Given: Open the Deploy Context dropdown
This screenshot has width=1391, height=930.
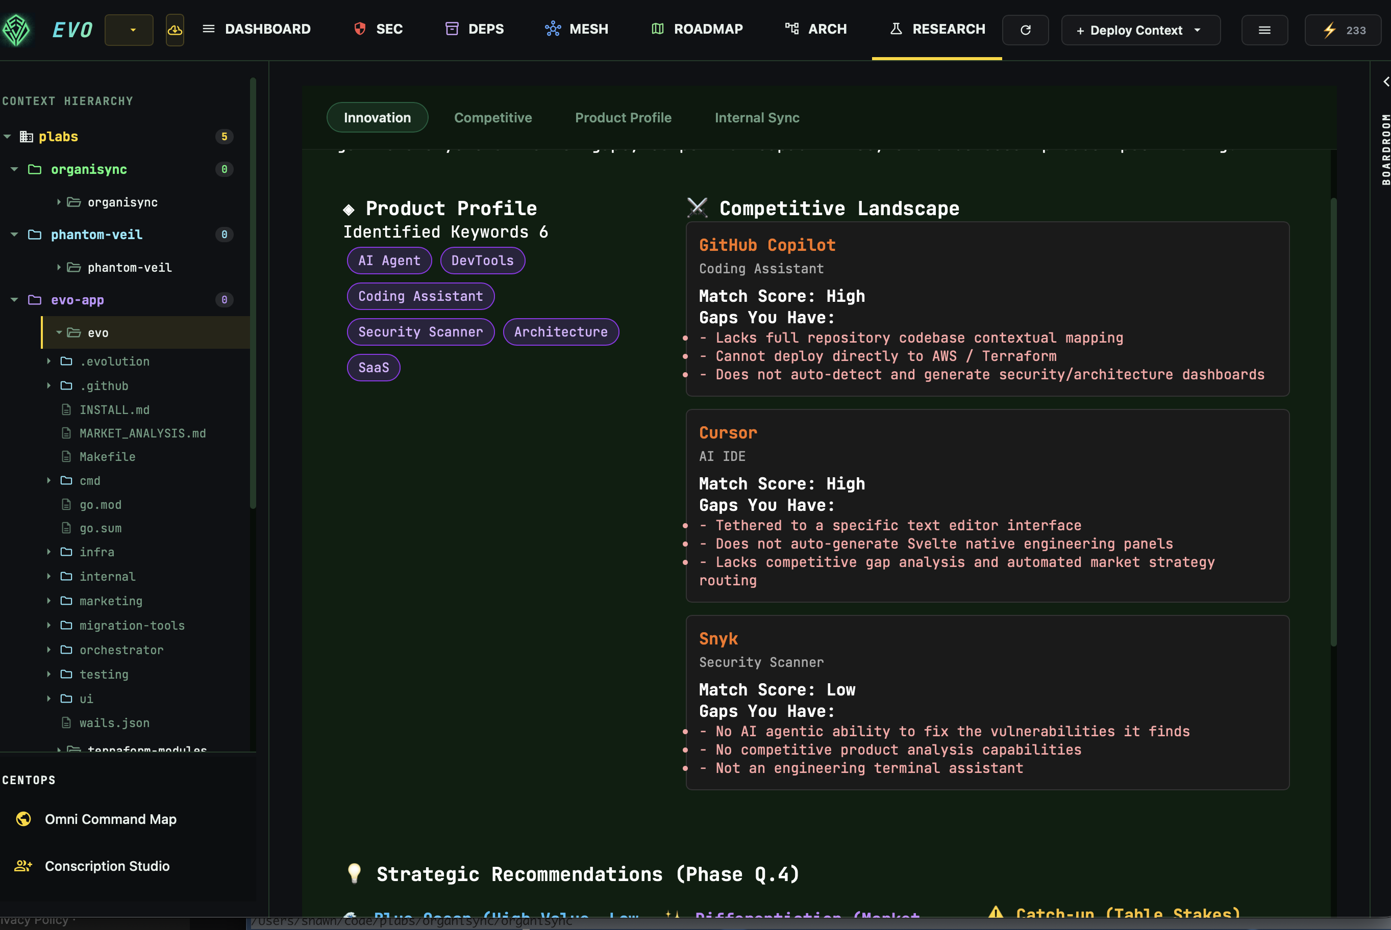Looking at the screenshot, I should [x=1140, y=30].
